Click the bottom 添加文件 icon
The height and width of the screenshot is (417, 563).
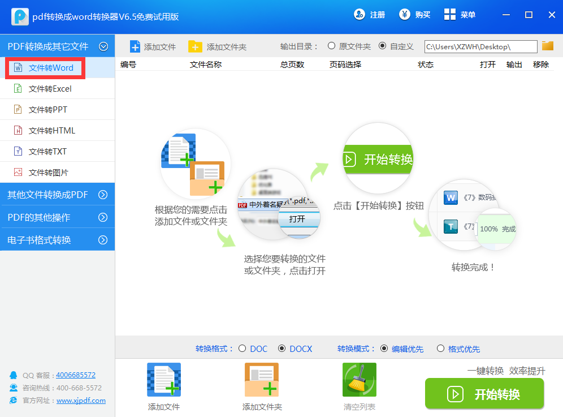[163, 379]
